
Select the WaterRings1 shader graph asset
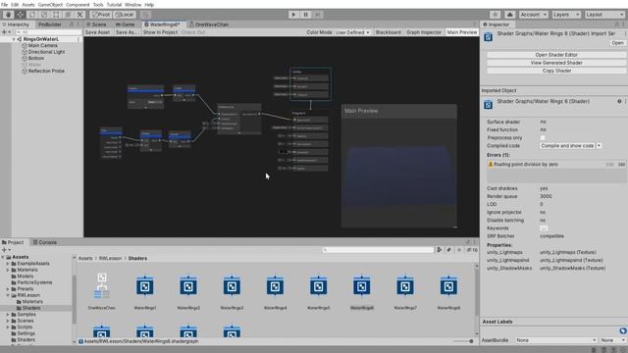click(x=145, y=291)
